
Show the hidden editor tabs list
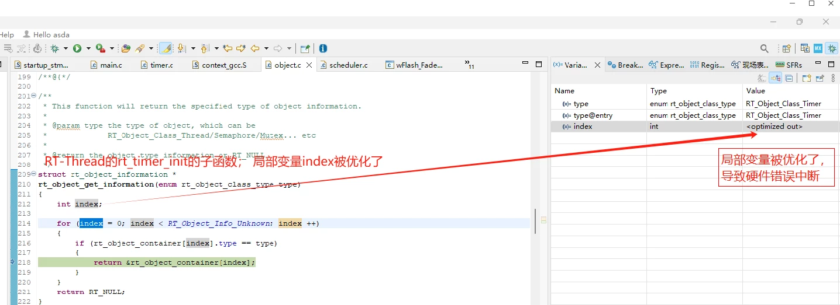coord(469,64)
